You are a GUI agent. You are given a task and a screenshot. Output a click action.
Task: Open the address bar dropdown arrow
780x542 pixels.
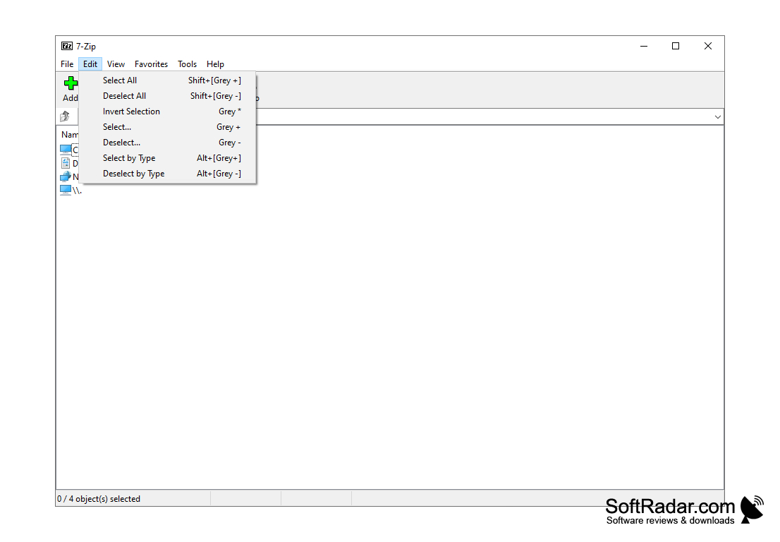click(x=717, y=116)
